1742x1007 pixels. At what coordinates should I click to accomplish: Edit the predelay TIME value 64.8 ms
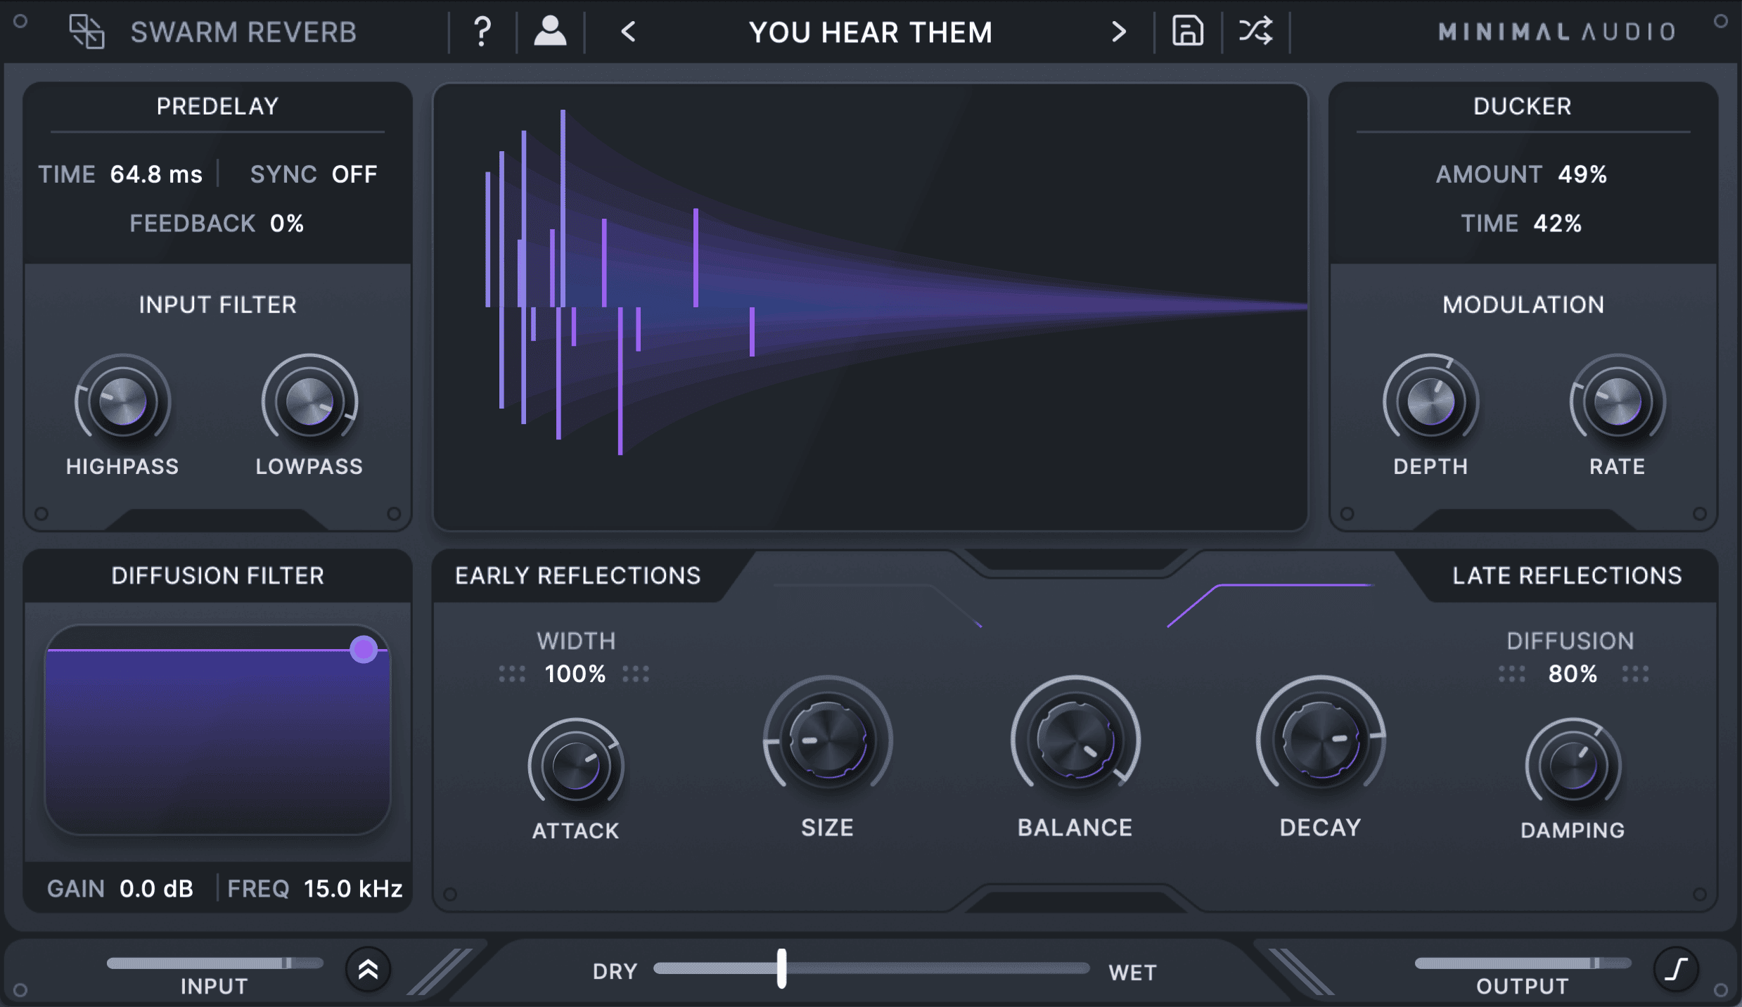click(156, 174)
